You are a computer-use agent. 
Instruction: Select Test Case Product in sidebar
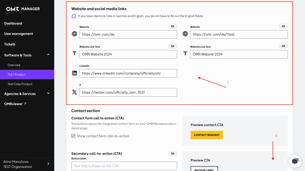click(20, 84)
